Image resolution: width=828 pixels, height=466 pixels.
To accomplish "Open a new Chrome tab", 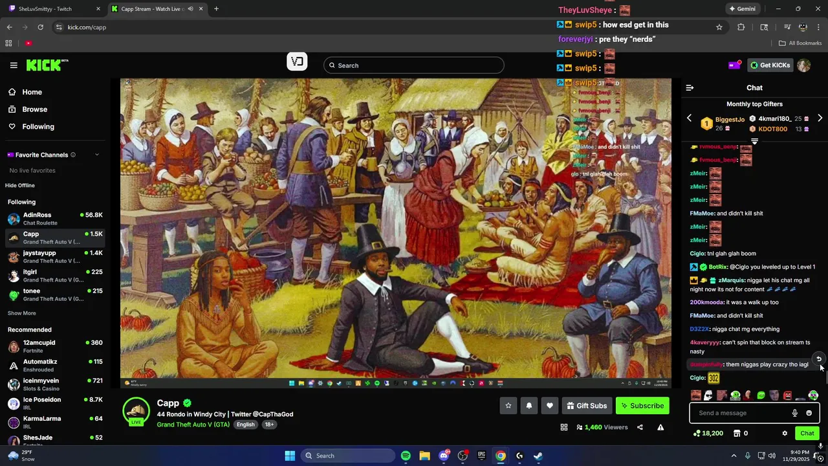I will click(x=216, y=9).
